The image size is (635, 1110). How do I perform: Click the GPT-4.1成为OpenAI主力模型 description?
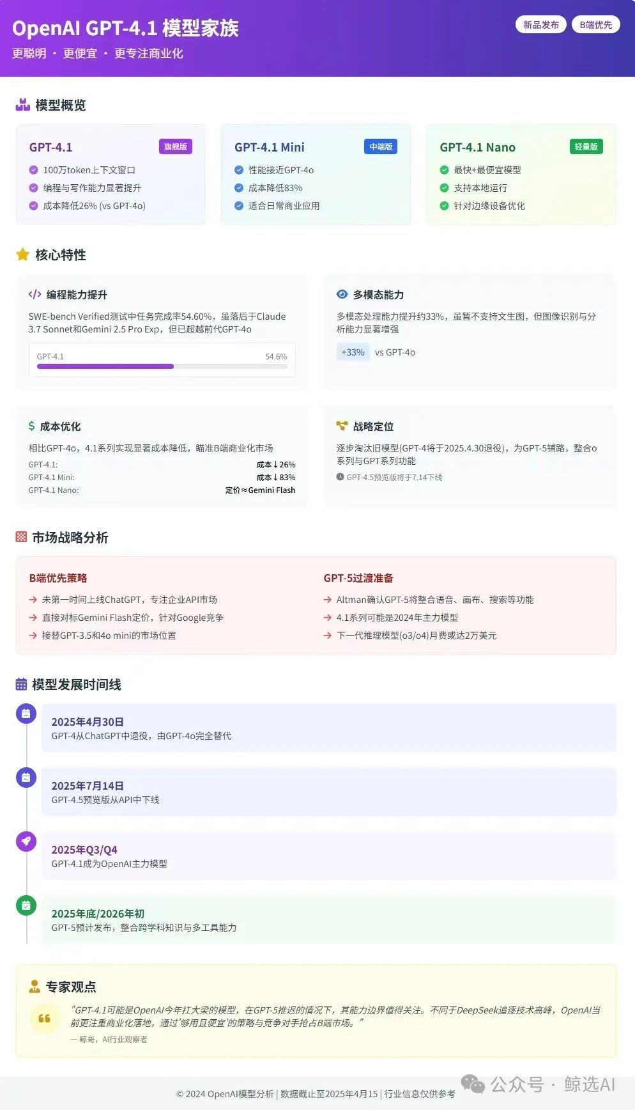point(109,864)
